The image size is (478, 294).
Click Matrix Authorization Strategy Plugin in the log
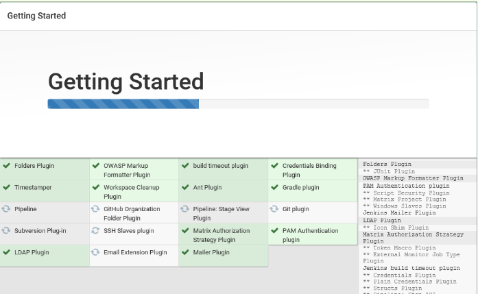pyautogui.click(x=413, y=238)
